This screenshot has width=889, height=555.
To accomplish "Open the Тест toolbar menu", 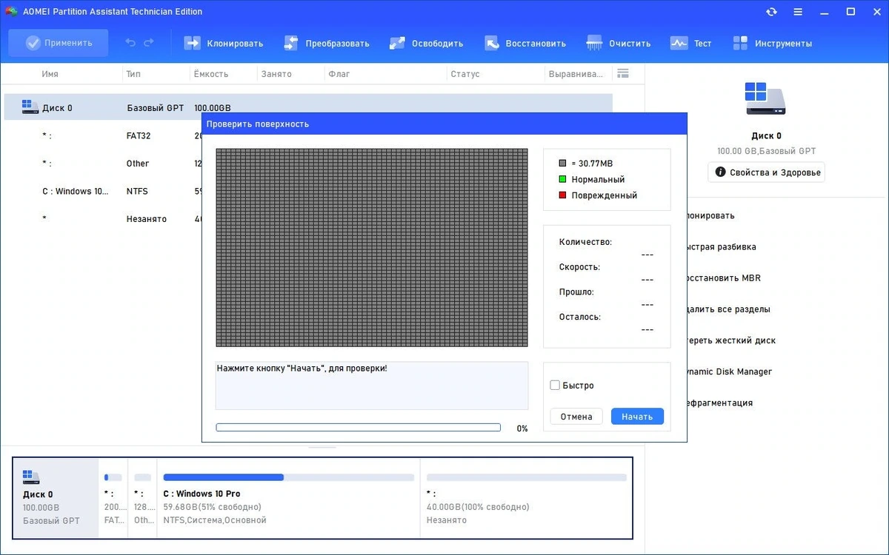I will (691, 43).
